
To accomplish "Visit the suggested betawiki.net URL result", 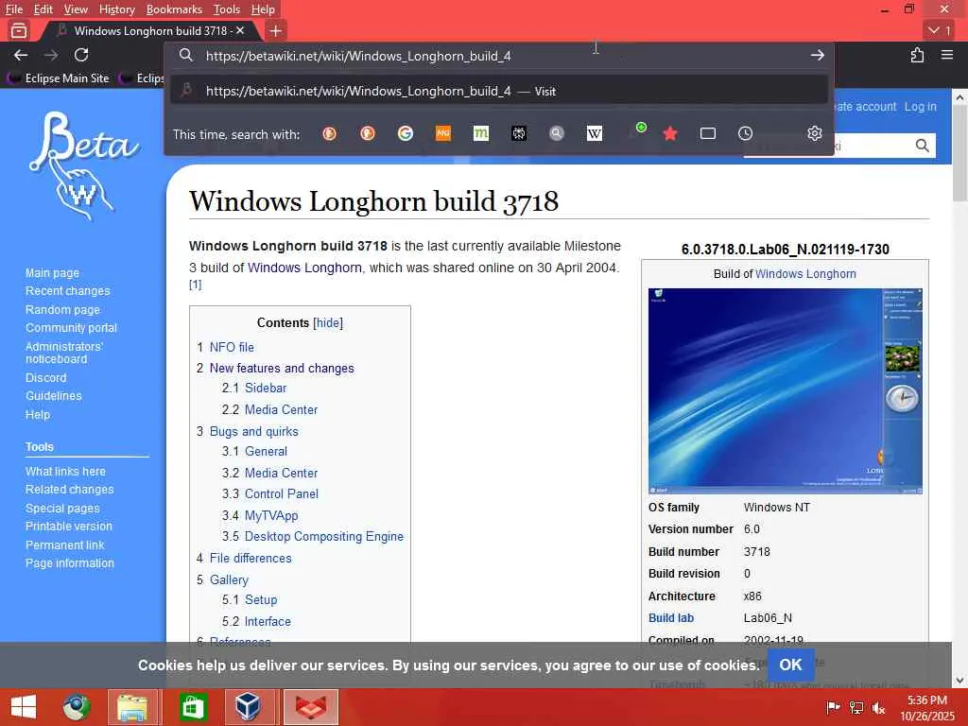I will [x=499, y=91].
